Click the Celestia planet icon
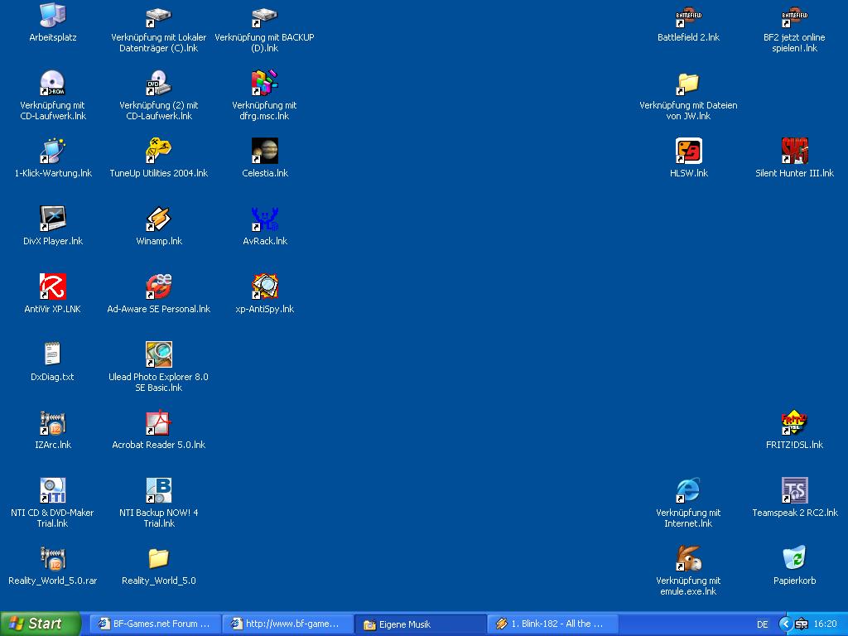Image resolution: width=848 pixels, height=636 pixels. [265, 152]
